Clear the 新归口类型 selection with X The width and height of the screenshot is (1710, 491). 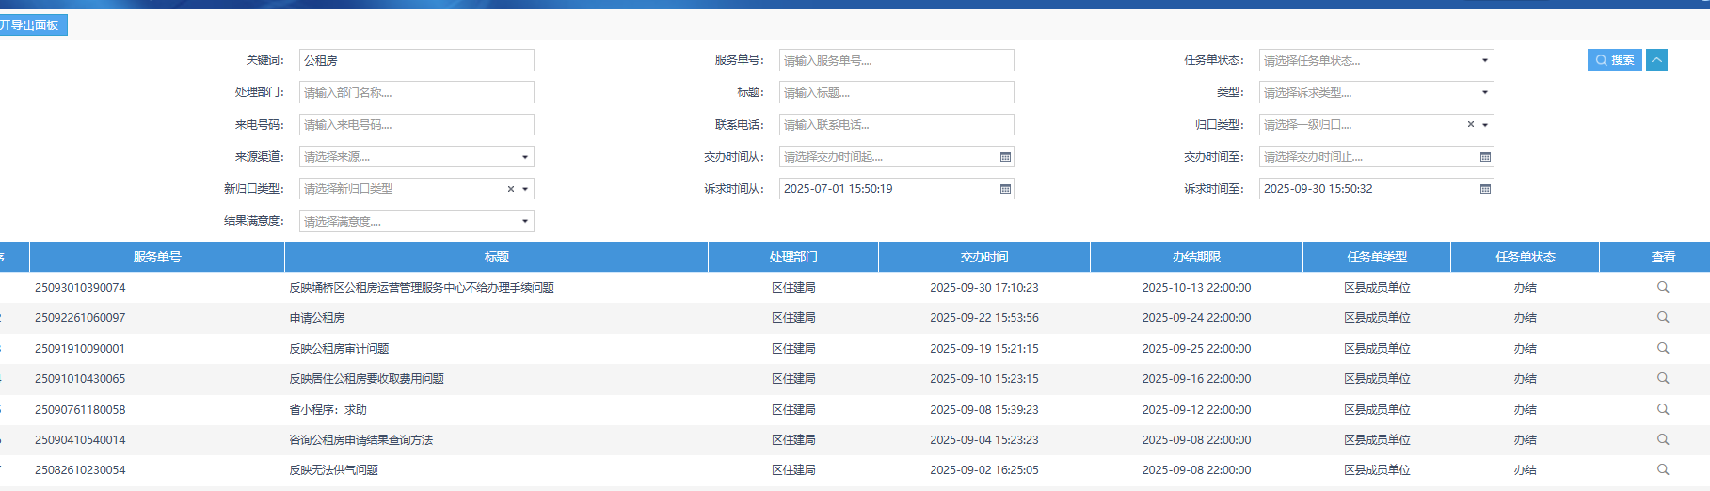[511, 189]
